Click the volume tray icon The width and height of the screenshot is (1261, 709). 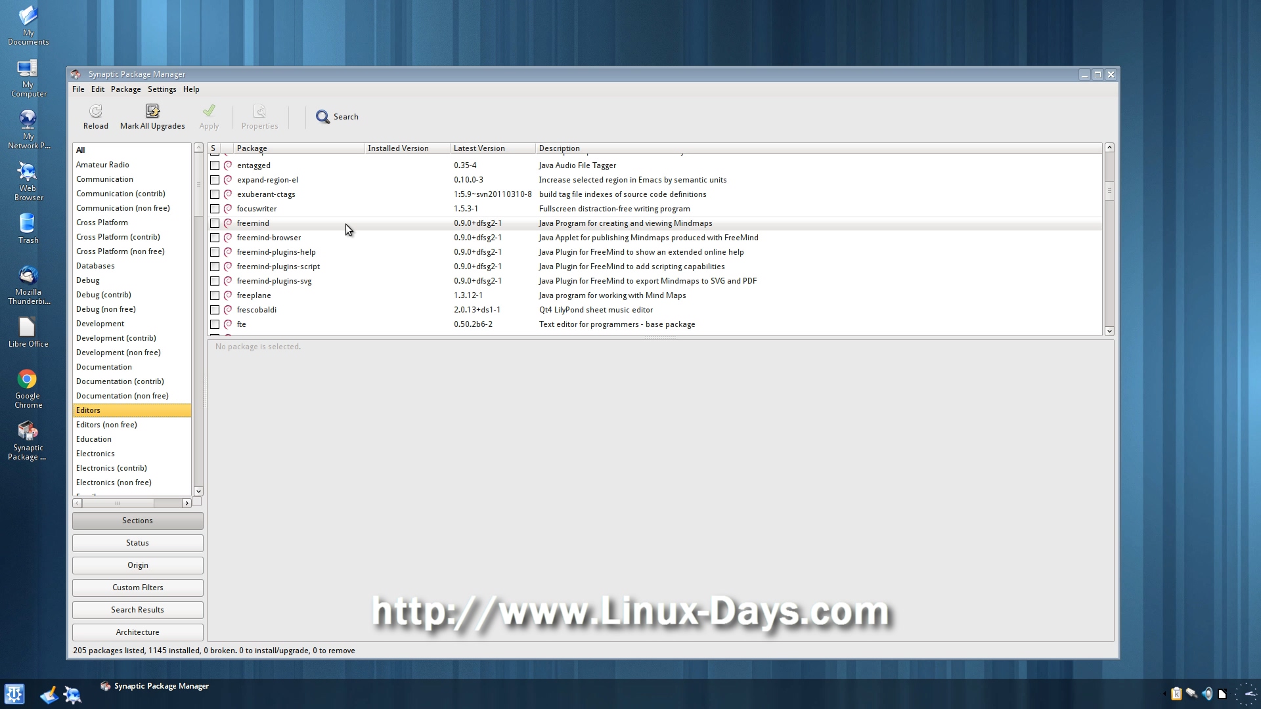click(1207, 694)
